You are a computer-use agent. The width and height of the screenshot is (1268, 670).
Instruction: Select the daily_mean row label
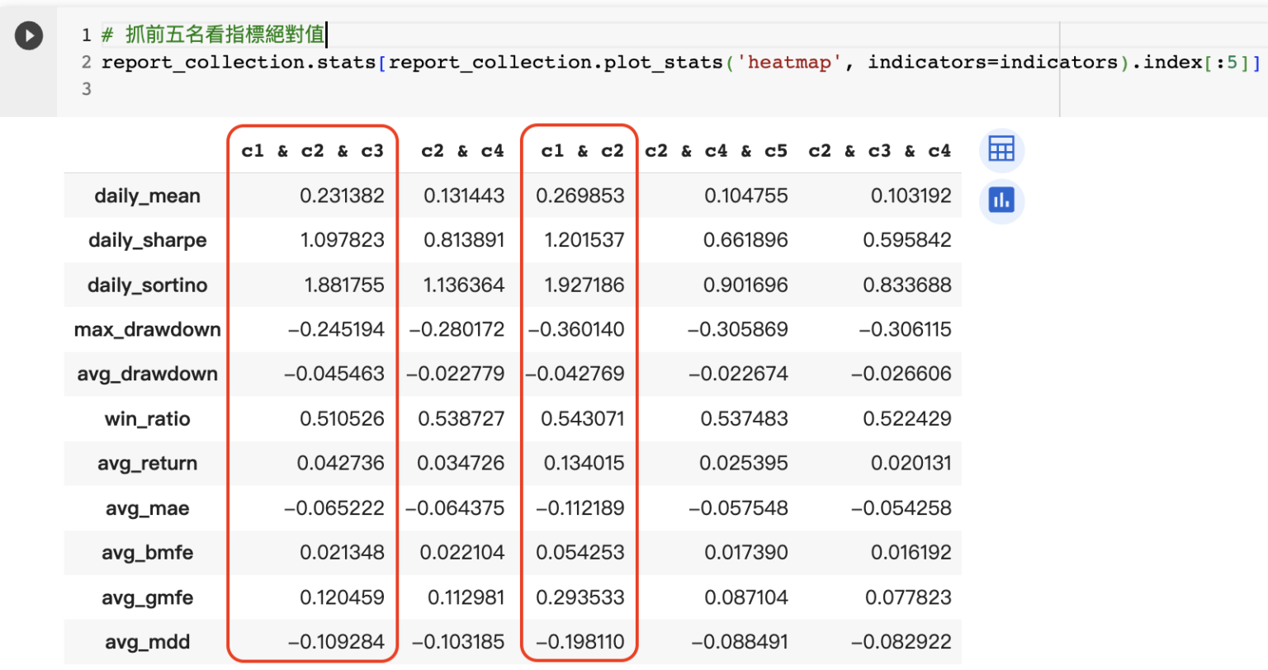point(147,196)
